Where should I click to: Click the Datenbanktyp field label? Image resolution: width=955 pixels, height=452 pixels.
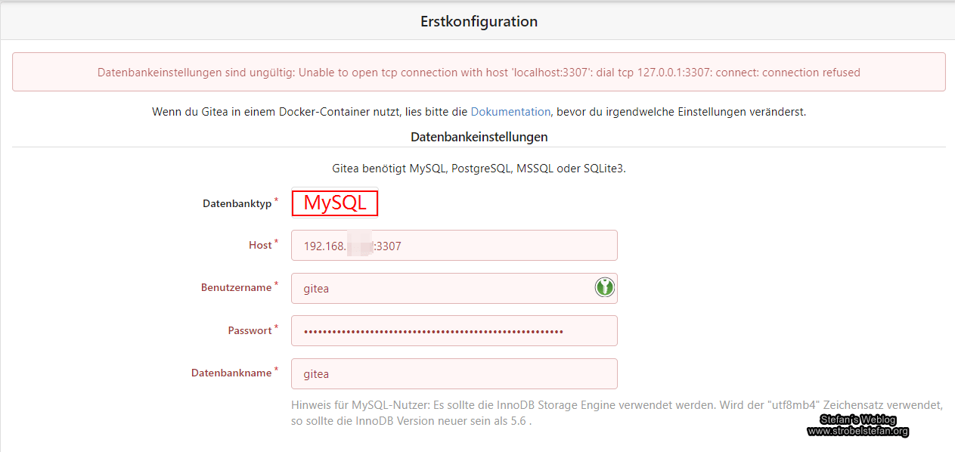[237, 203]
